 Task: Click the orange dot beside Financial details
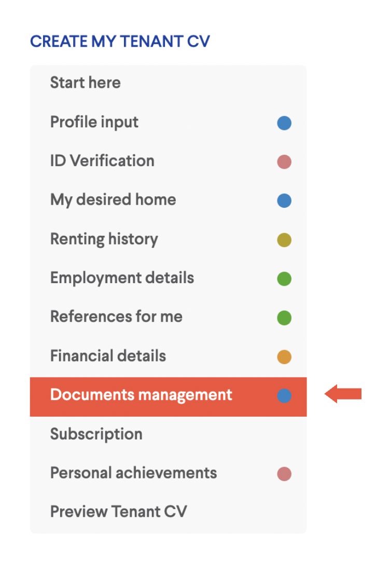point(284,357)
